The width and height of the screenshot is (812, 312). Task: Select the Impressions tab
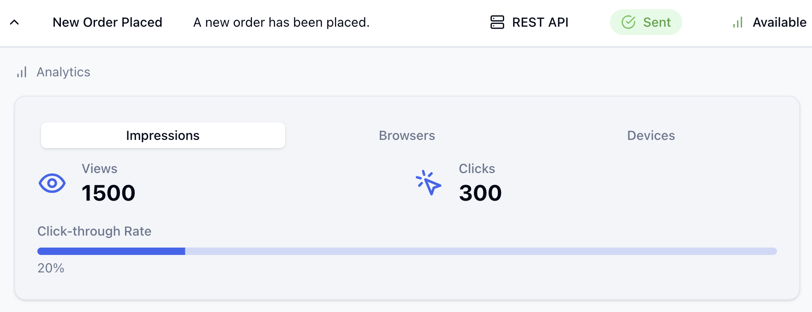tap(163, 135)
